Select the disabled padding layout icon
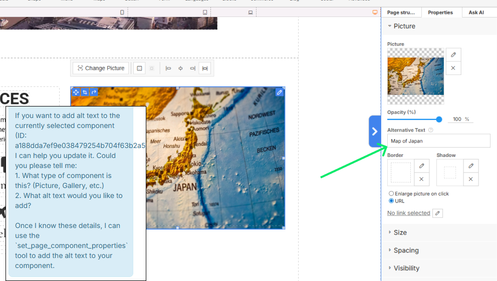Screen dimensions: 497x281 (152, 68)
